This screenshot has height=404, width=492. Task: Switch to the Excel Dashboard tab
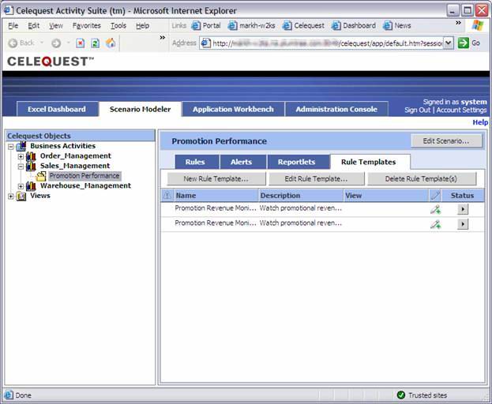57,109
